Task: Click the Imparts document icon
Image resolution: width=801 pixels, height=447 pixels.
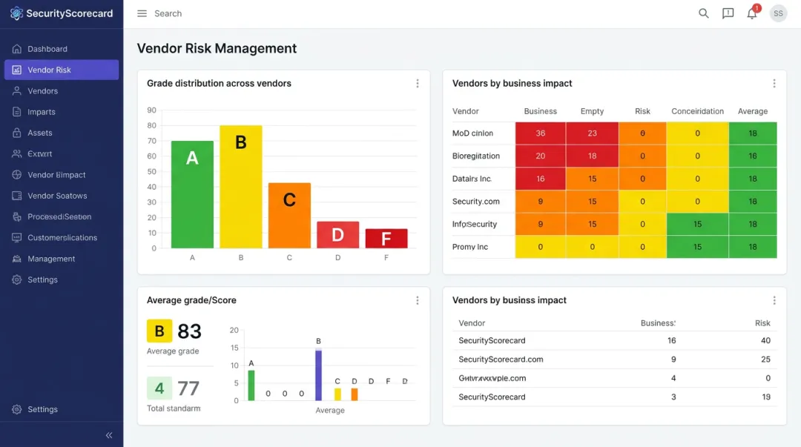Action: (17, 112)
